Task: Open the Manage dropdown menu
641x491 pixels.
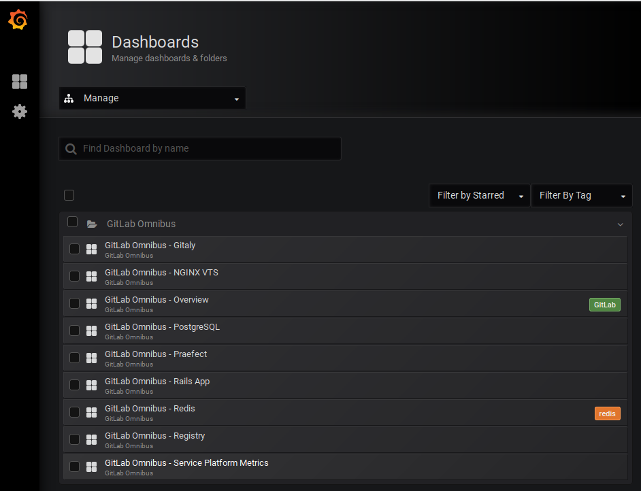Action: [x=152, y=98]
